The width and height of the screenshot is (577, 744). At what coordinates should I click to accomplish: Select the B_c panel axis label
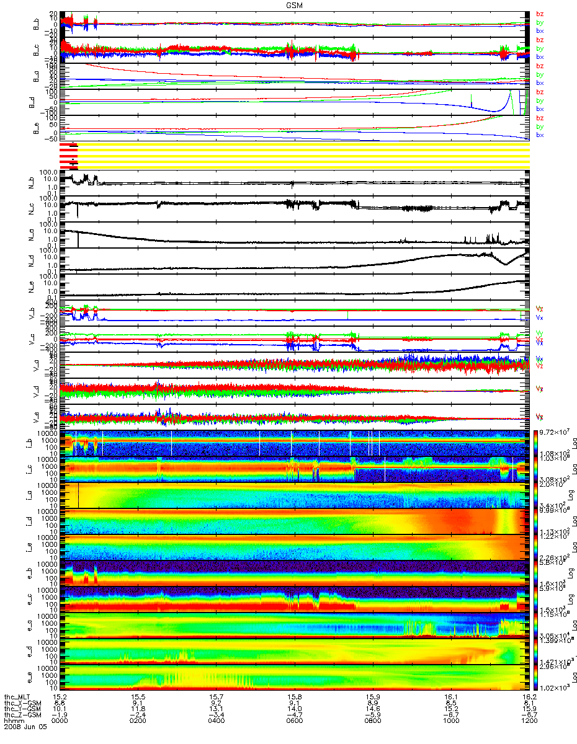37,50
